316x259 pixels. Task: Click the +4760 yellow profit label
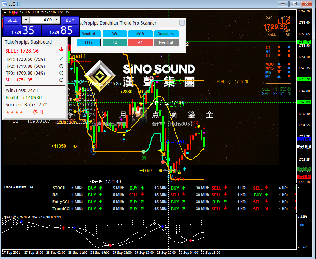point(145,171)
